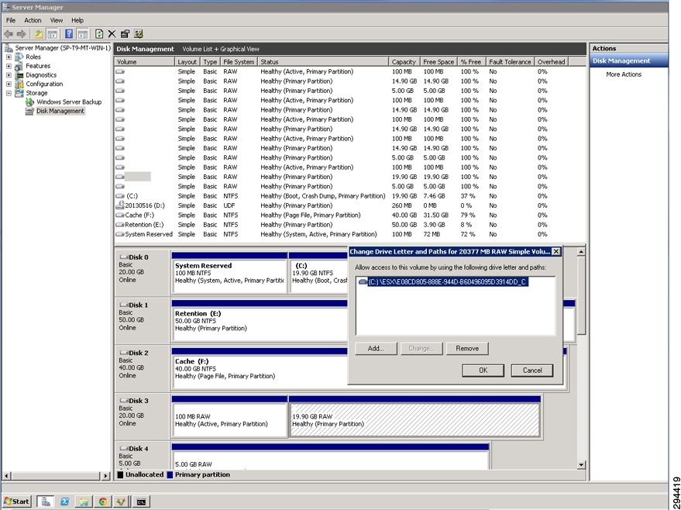Sort by the Status column header
Viewport: 681px width, 510px height.
pyautogui.click(x=323, y=62)
